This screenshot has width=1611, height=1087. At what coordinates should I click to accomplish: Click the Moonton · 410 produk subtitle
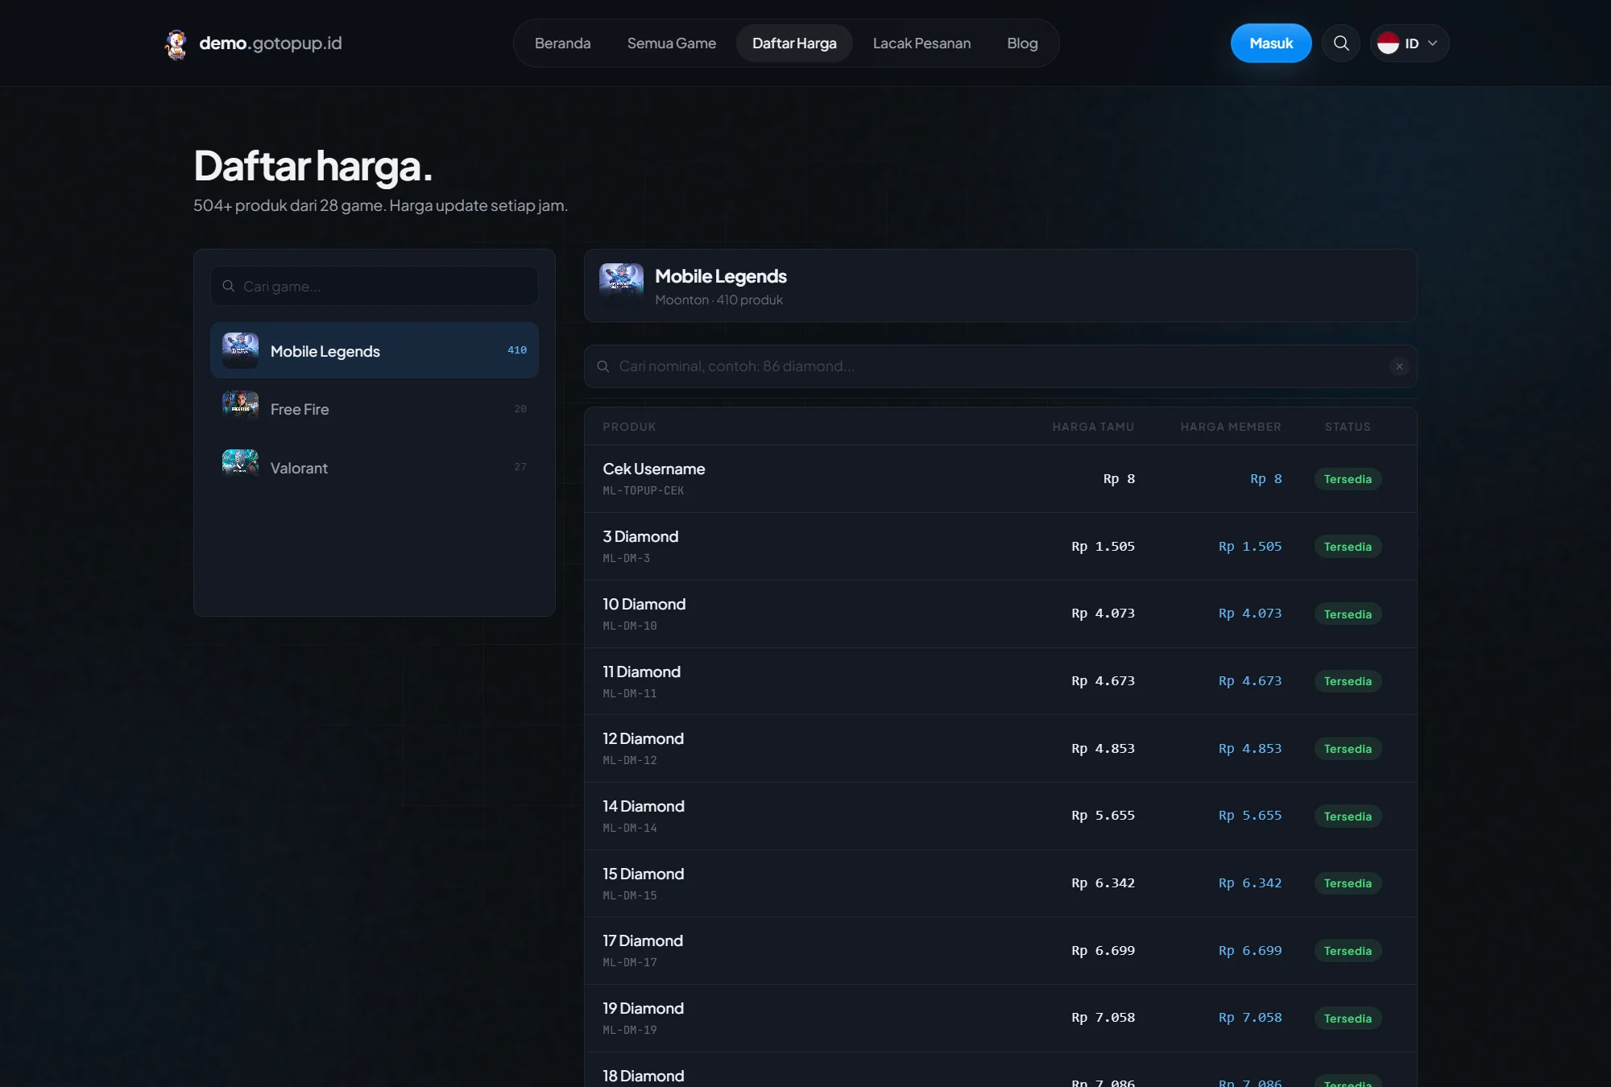coord(719,300)
